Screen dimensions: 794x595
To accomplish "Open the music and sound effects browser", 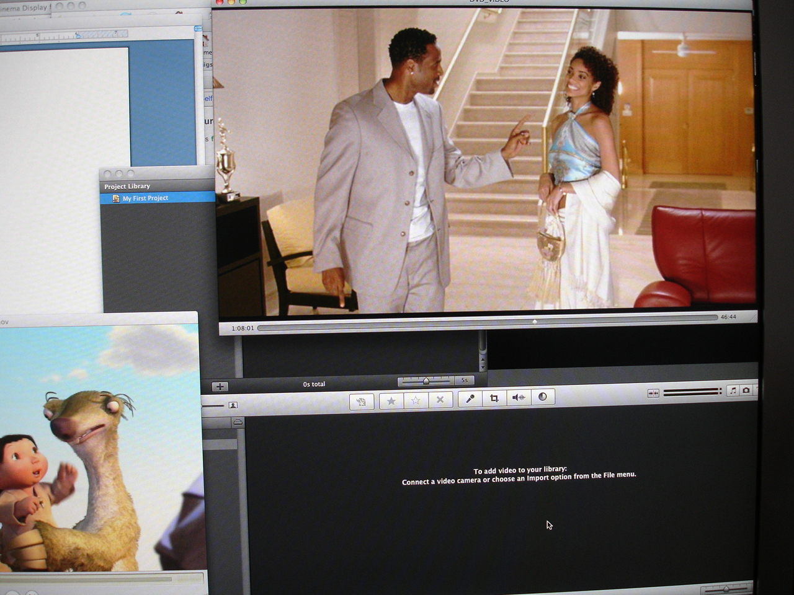I will 733,390.
